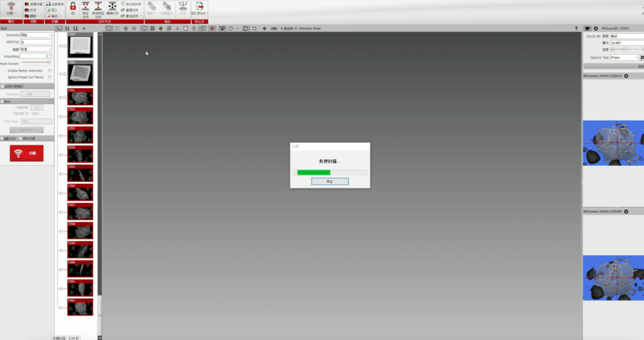Click the first round camera view icon in toolbar
Viewport: 644px width, 340px height.
(109, 29)
